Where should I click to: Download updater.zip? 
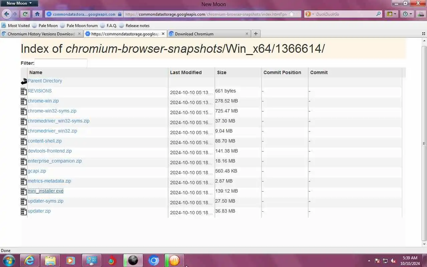pyautogui.click(x=39, y=211)
